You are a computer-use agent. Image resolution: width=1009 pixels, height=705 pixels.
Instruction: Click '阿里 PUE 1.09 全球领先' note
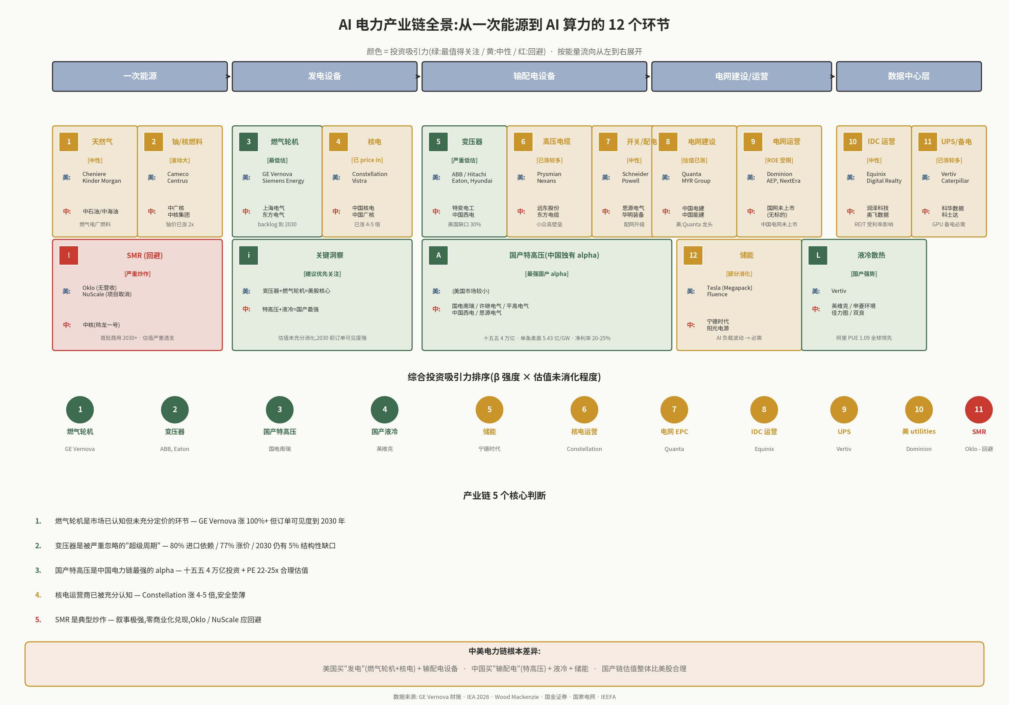point(864,338)
